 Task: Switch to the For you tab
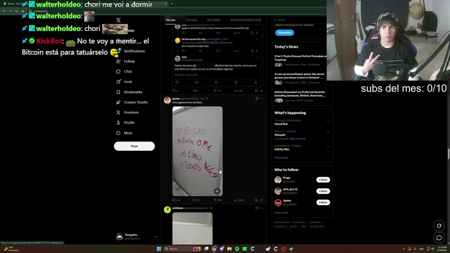pos(171,20)
